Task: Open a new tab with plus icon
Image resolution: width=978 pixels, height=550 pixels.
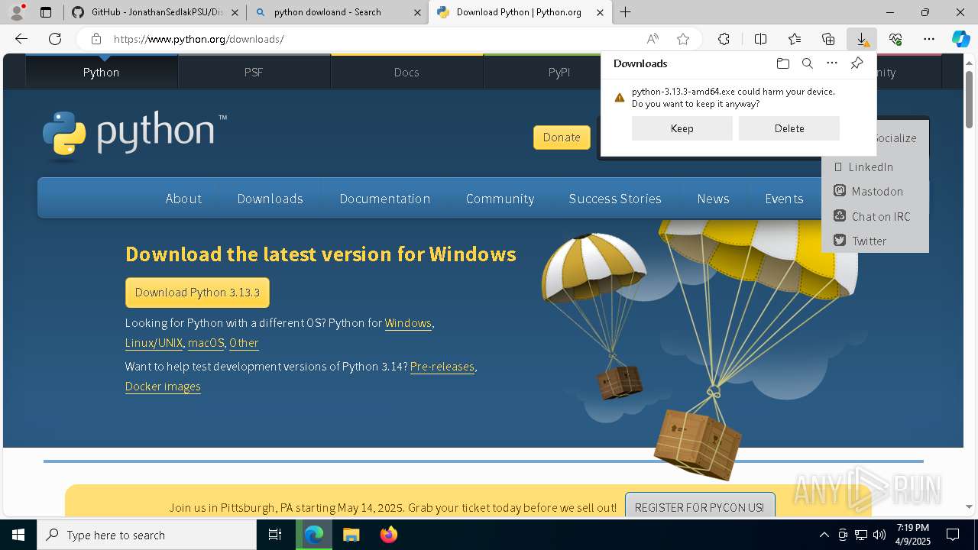Action: coord(625,12)
